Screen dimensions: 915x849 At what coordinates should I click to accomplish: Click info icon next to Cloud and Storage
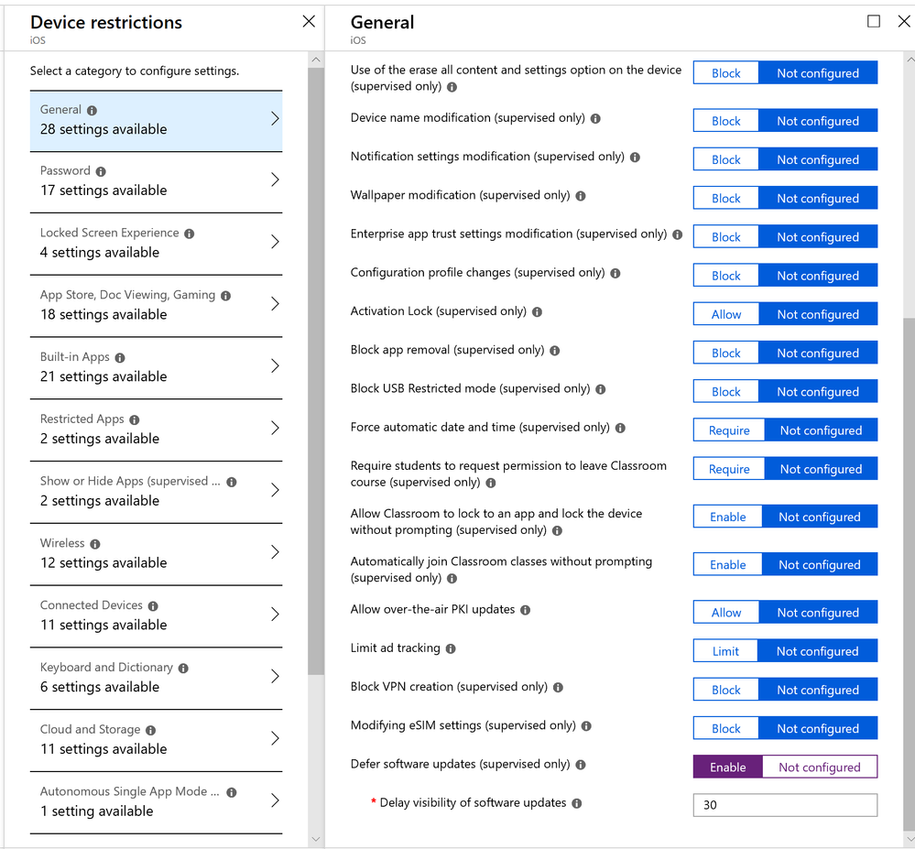[150, 731]
